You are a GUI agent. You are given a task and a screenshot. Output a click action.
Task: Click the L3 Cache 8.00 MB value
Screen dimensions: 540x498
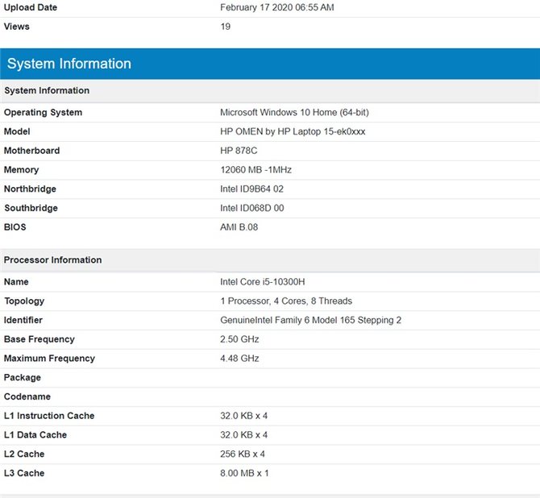click(x=244, y=473)
